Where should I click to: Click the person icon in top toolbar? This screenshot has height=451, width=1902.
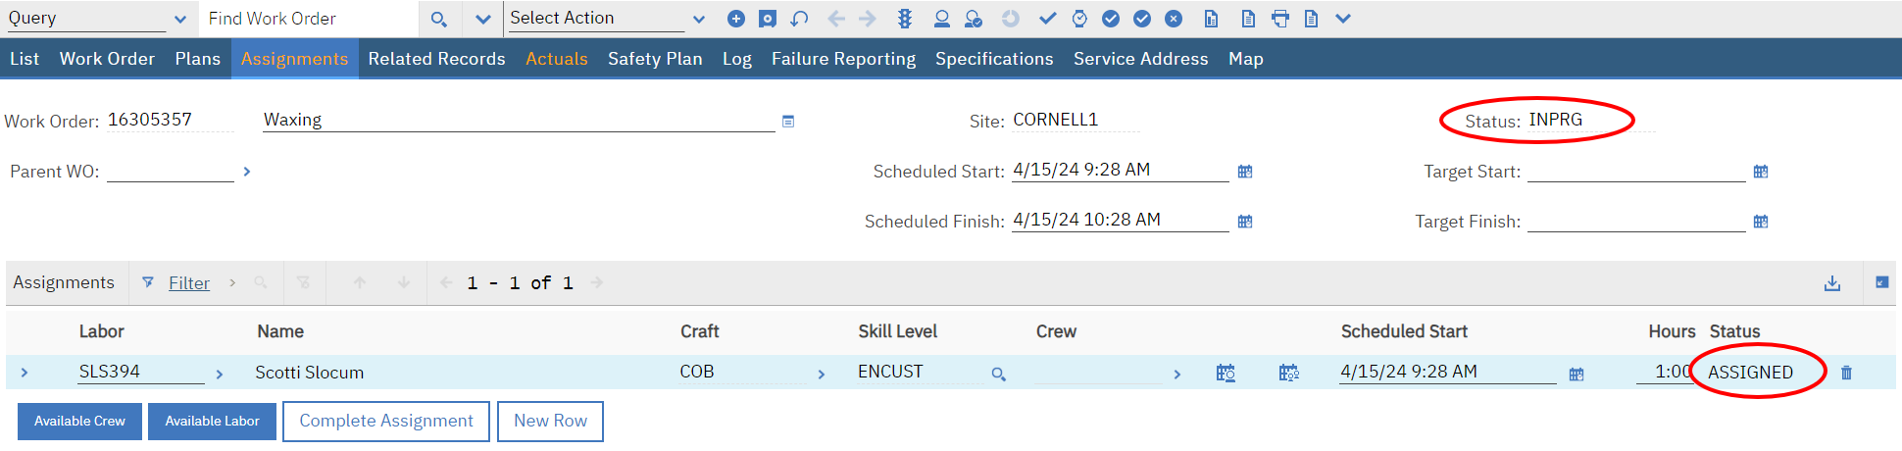coord(942,19)
